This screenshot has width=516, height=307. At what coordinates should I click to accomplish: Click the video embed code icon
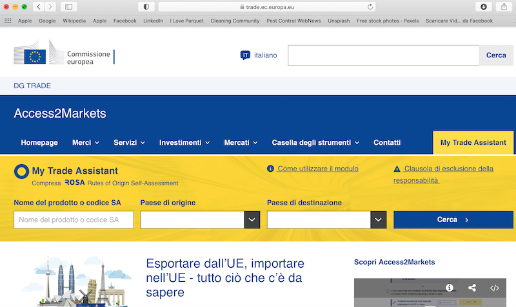495,288
